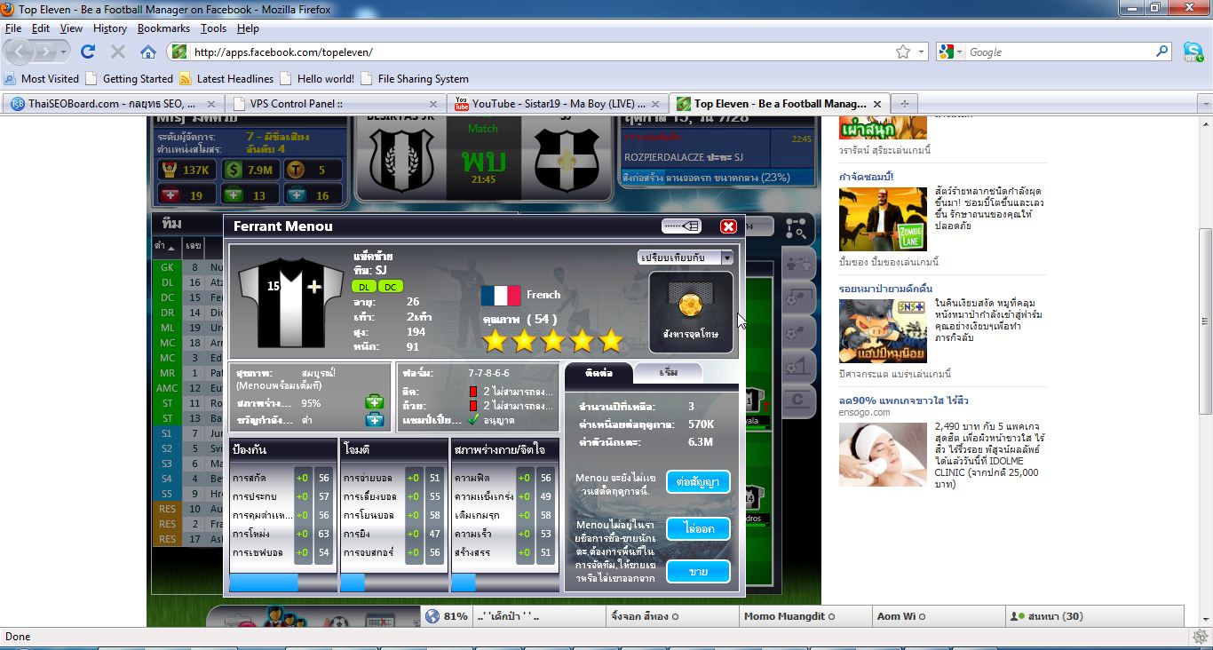Click the French flag icon
1213x650 pixels.
click(x=501, y=296)
